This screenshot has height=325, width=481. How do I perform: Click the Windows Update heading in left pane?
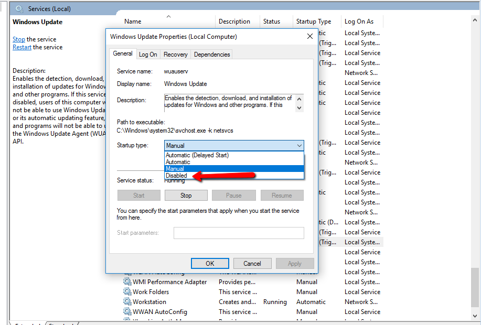pyautogui.click(x=37, y=22)
